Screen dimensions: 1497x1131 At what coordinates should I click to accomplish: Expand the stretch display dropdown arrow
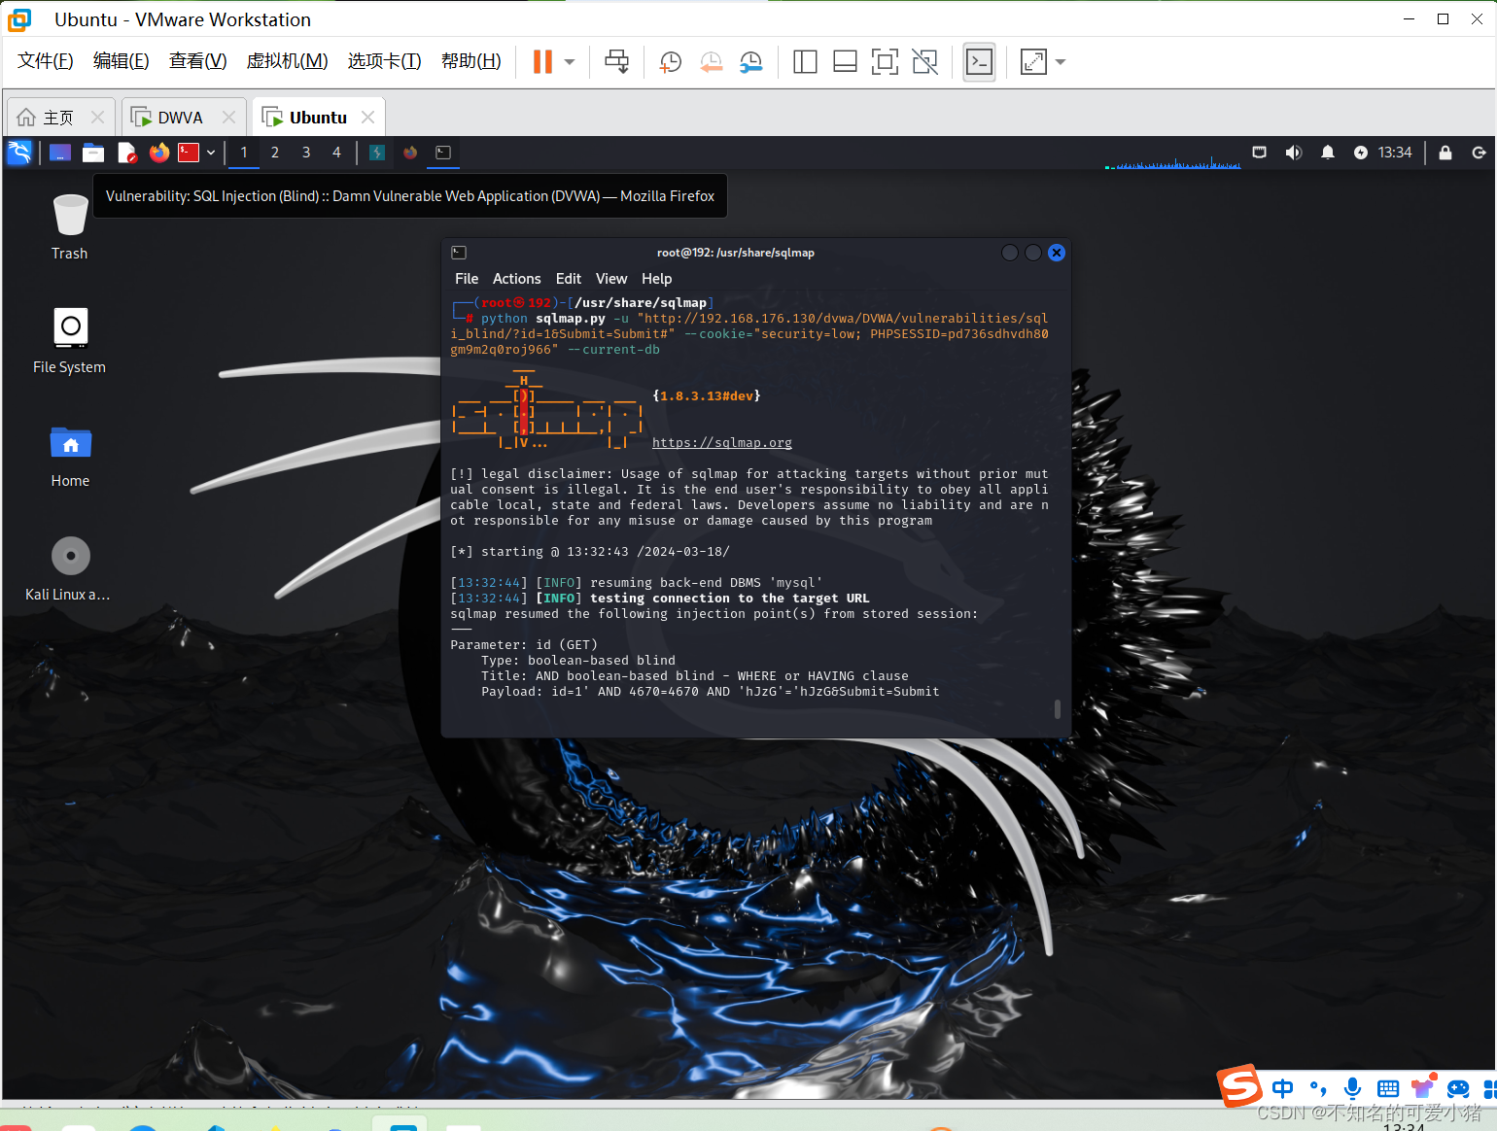point(1061,62)
